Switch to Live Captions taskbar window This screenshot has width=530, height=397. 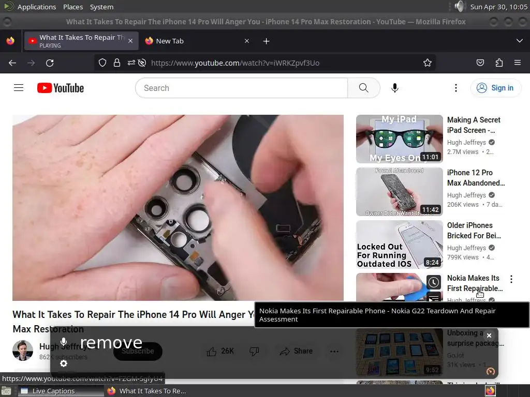(x=61, y=391)
